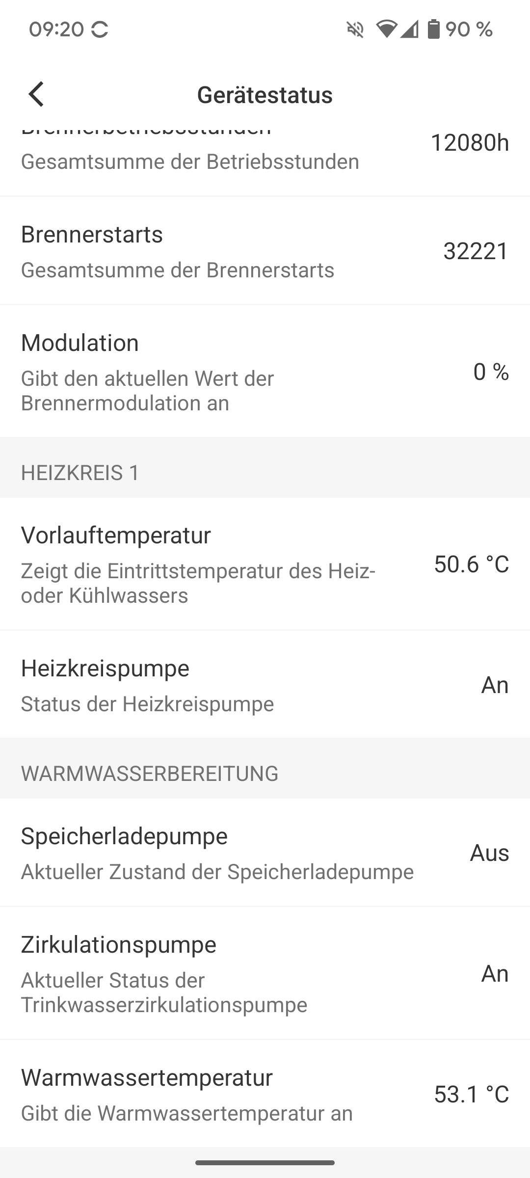530x1178 pixels.
Task: Tap the 50.6 °C temperature value
Action: (471, 564)
